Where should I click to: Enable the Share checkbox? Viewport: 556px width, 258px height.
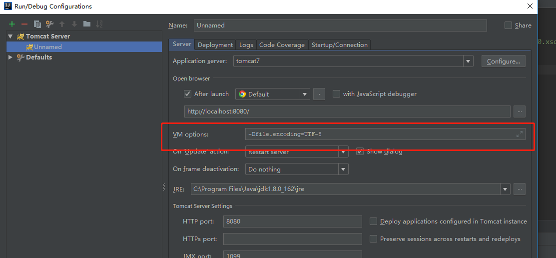click(509, 25)
